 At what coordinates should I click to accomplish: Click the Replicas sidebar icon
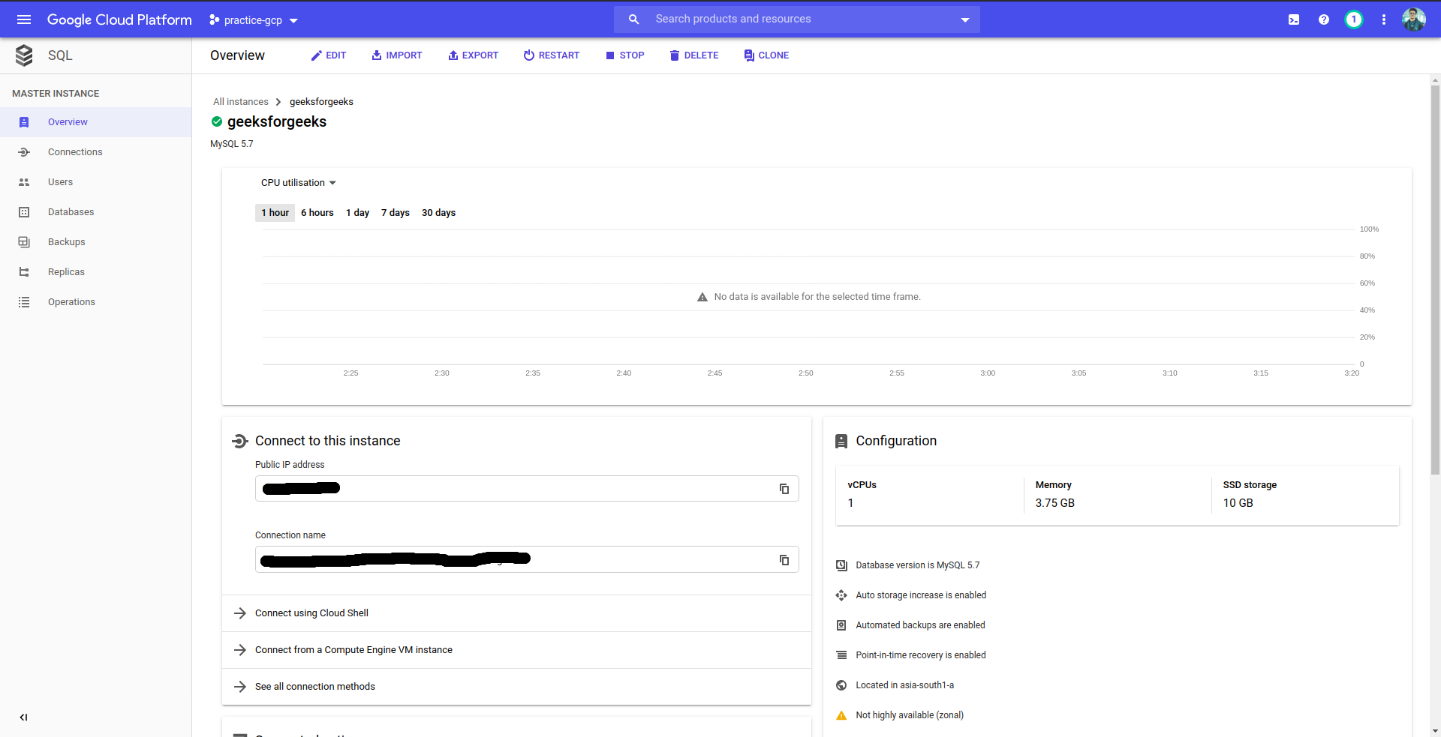[x=24, y=272]
